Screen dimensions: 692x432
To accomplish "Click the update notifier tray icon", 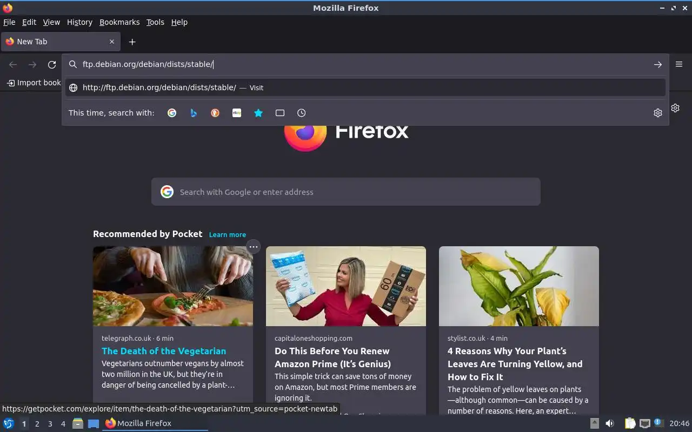I will point(658,423).
